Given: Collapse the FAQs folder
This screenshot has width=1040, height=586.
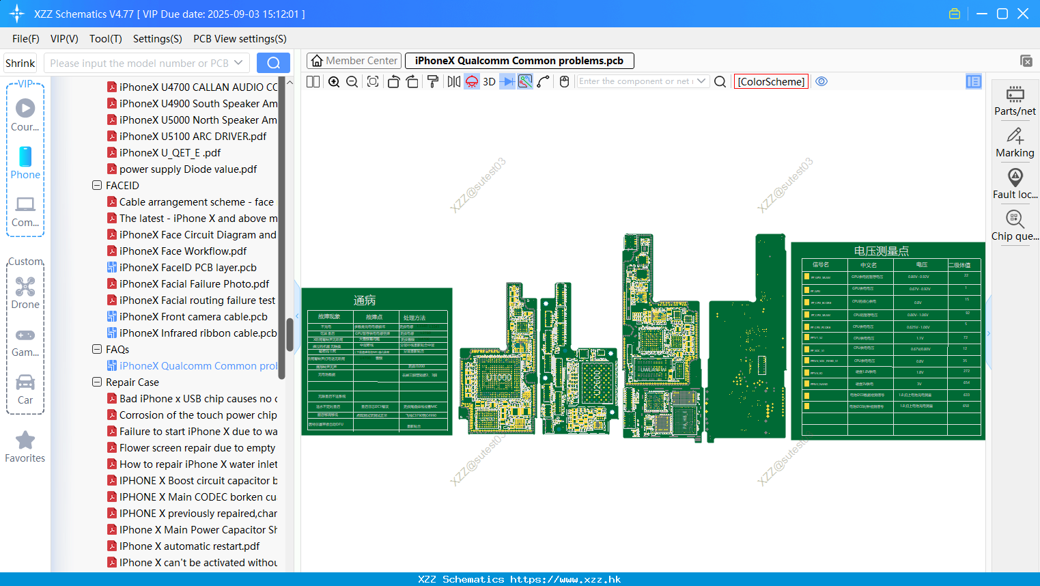Looking at the screenshot, I should (97, 349).
